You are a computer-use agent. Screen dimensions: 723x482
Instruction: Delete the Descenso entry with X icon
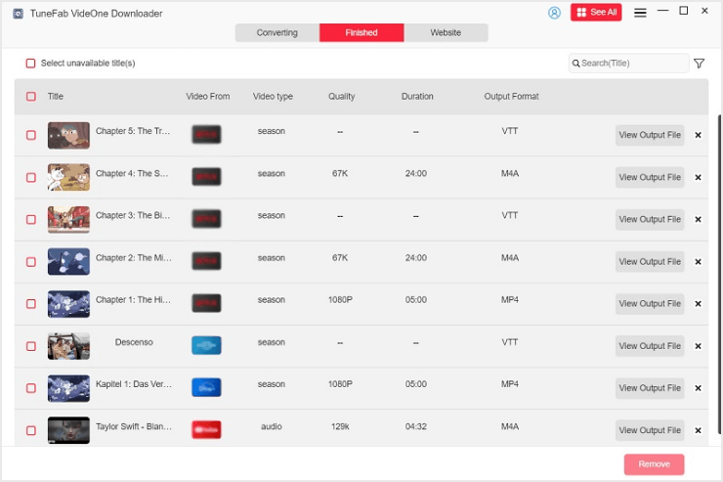tap(698, 346)
